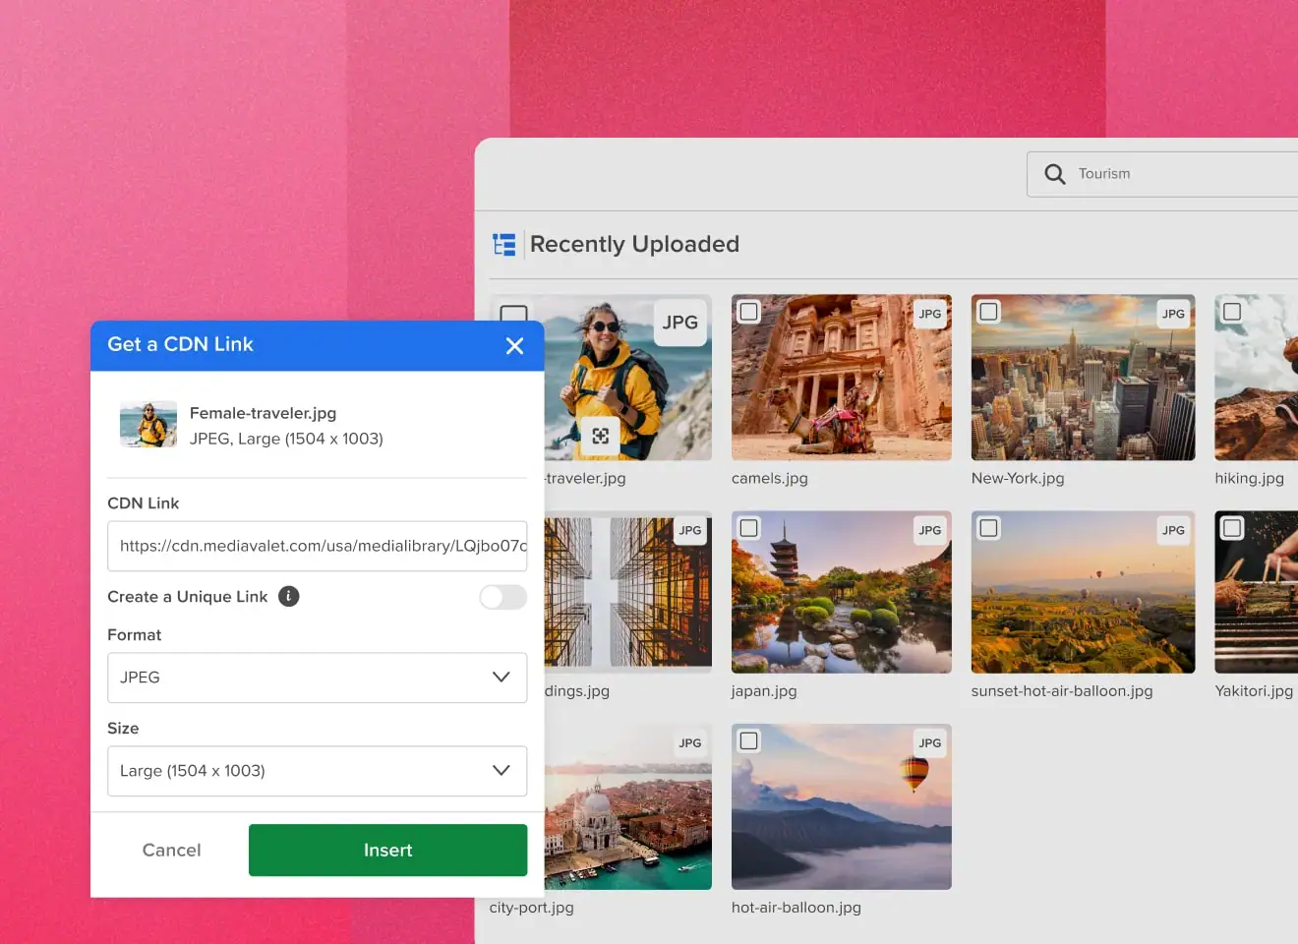Enable the Create a Unique Link toggle
1298x944 pixels.
[x=502, y=597]
